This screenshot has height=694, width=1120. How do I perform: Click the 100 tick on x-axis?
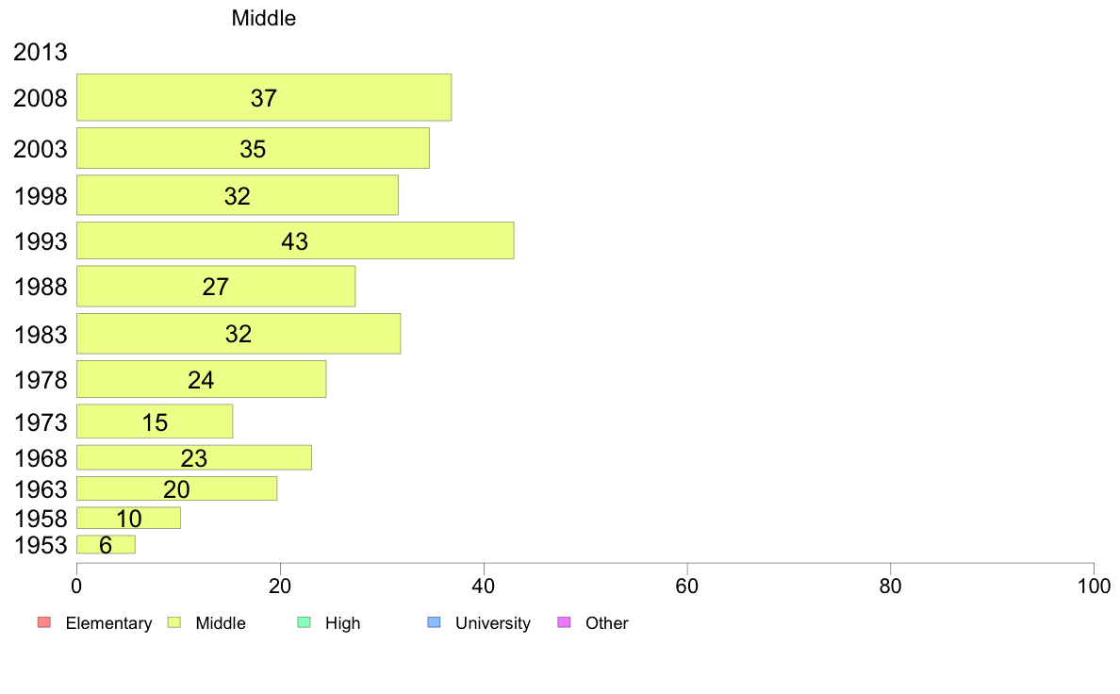[x=1094, y=587]
